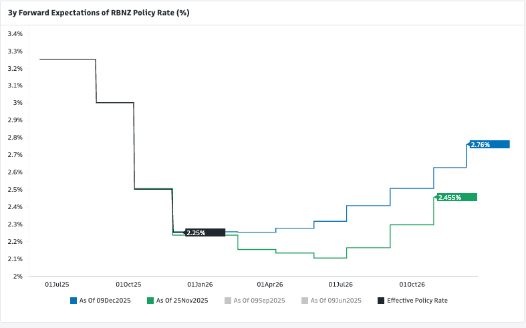Click the blue 09Dec2025 legend swatch
The image size is (526, 328).
pos(73,301)
